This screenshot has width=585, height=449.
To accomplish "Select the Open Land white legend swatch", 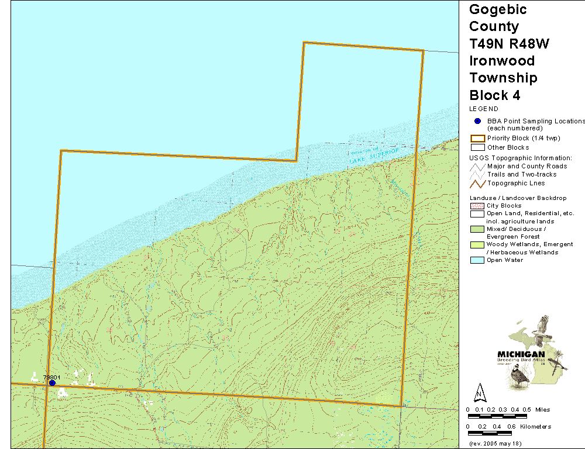I will pyautogui.click(x=477, y=213).
